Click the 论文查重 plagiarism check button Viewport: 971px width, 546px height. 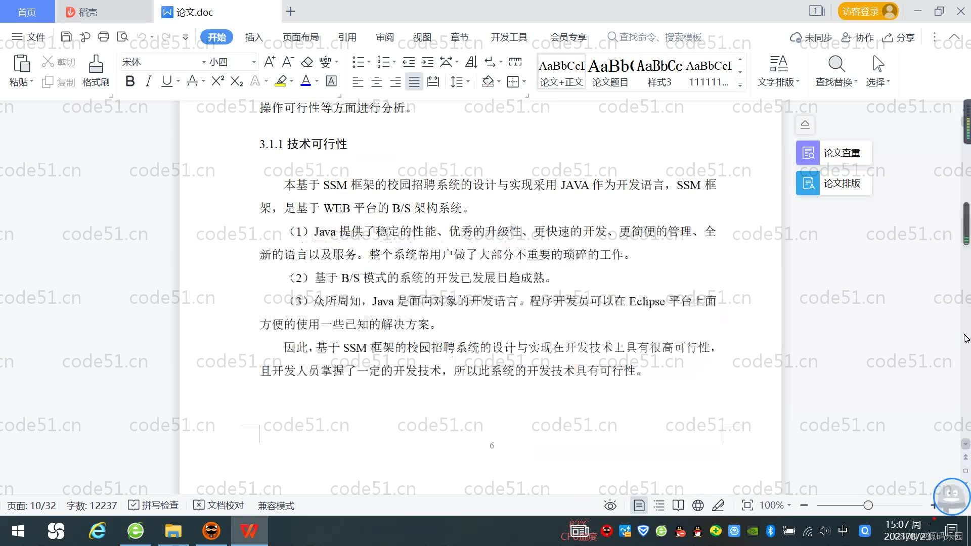click(832, 152)
